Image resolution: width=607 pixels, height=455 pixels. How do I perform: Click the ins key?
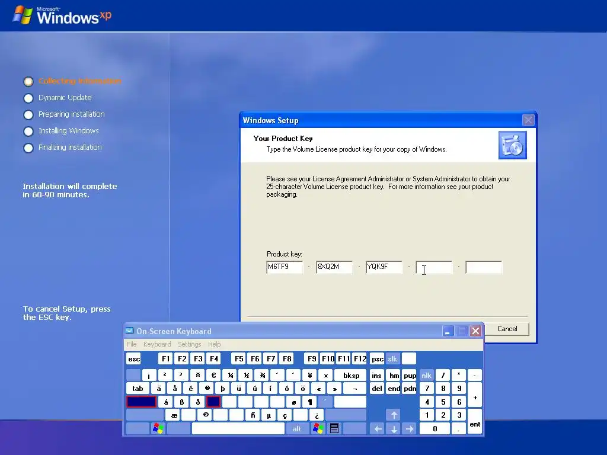pos(376,375)
